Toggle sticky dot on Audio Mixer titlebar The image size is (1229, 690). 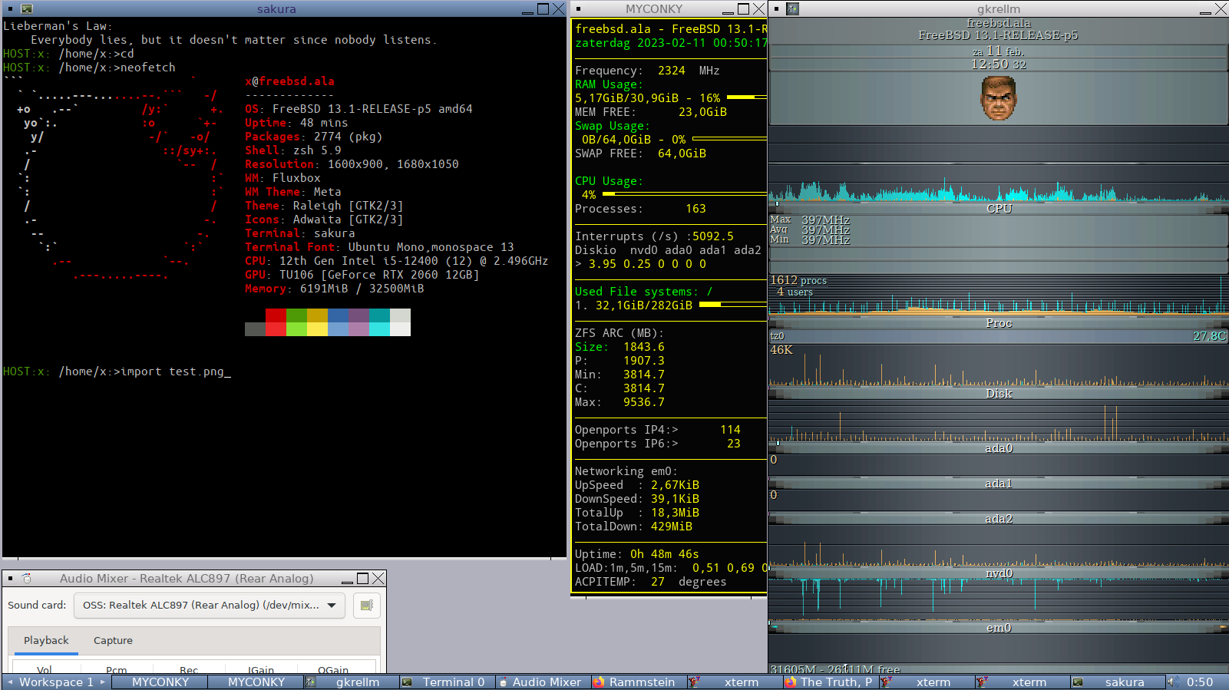(x=10, y=579)
